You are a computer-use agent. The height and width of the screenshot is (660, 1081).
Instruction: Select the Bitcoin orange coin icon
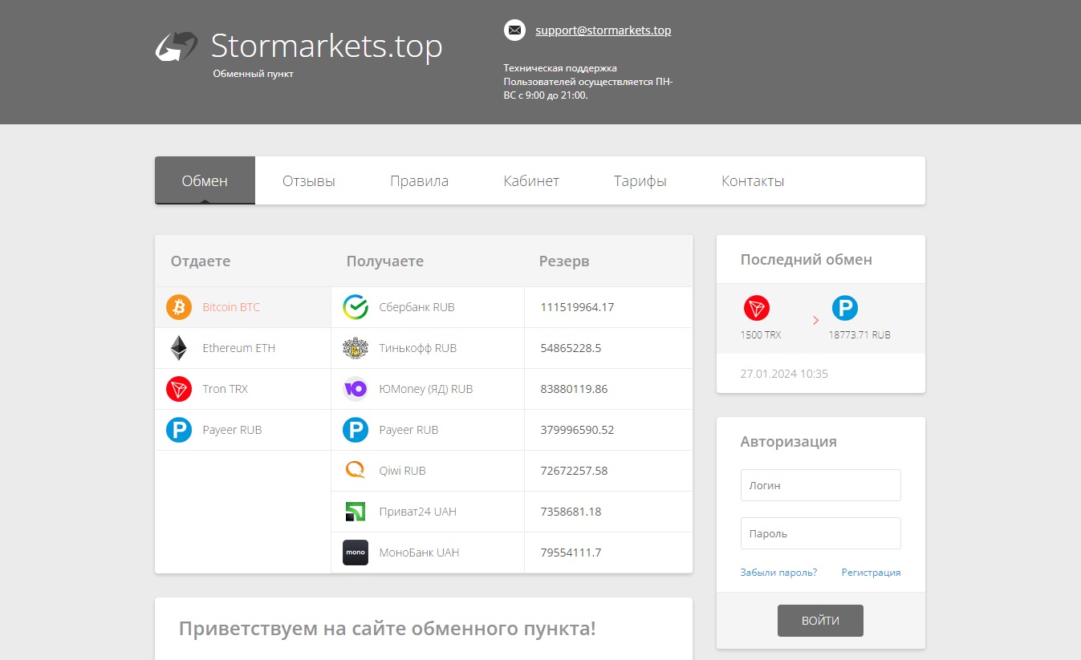click(x=179, y=307)
